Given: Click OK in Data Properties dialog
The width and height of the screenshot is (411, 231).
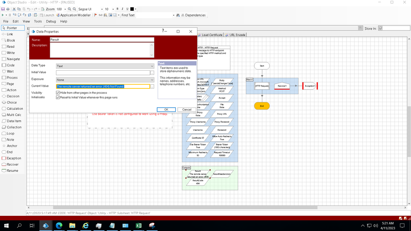Looking at the screenshot, I should pos(166,110).
